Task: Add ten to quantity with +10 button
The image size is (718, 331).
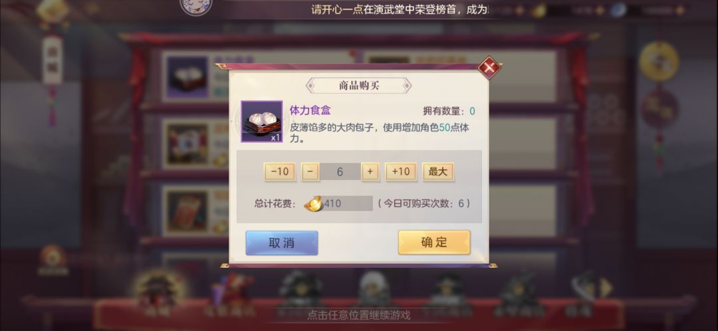Action: click(x=401, y=171)
